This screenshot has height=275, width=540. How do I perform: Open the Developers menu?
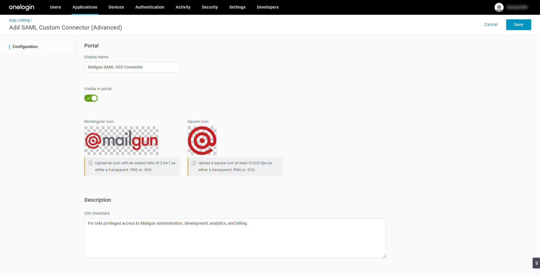pyautogui.click(x=268, y=7)
